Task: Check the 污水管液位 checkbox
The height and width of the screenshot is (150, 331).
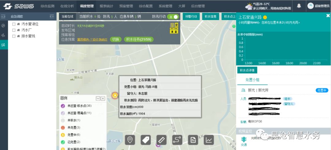Action: click(x=14, y=24)
